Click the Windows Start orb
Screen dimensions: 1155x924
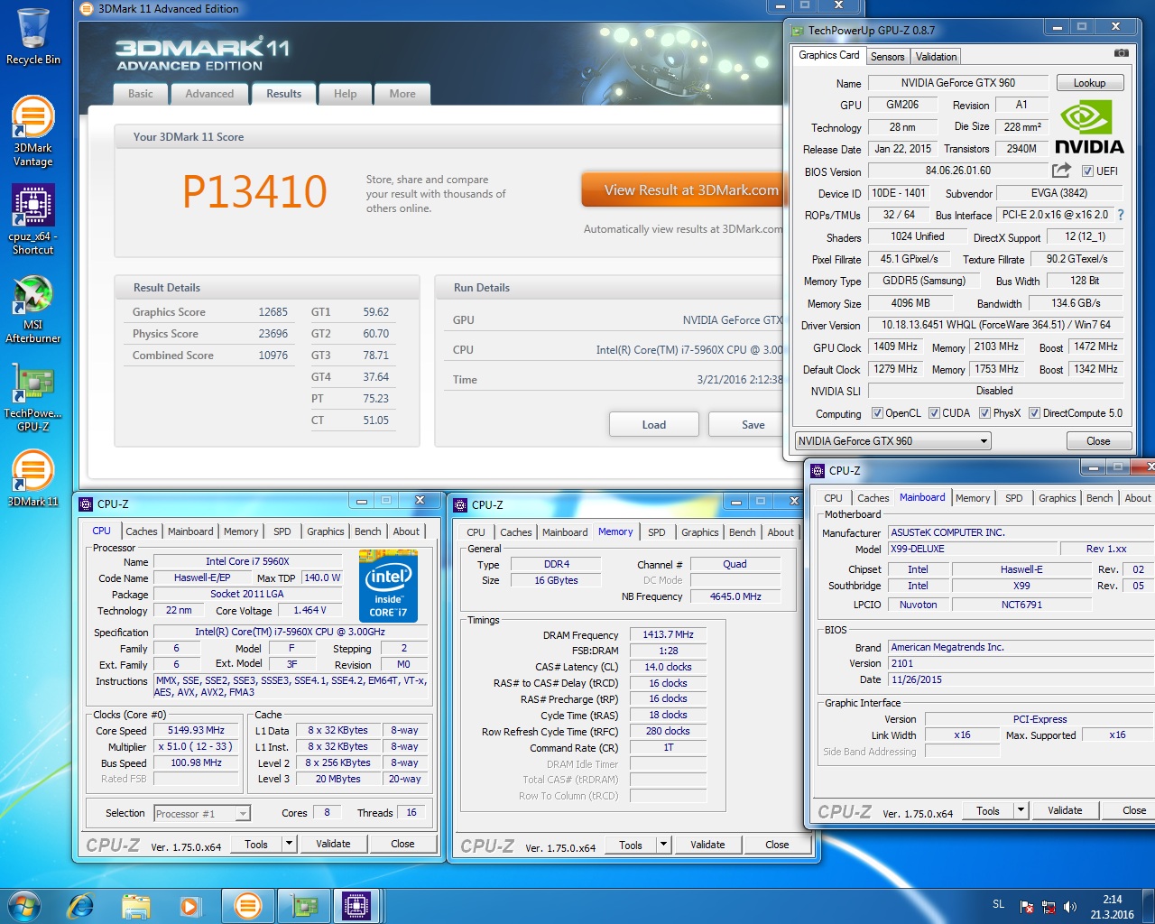pyautogui.click(x=23, y=905)
